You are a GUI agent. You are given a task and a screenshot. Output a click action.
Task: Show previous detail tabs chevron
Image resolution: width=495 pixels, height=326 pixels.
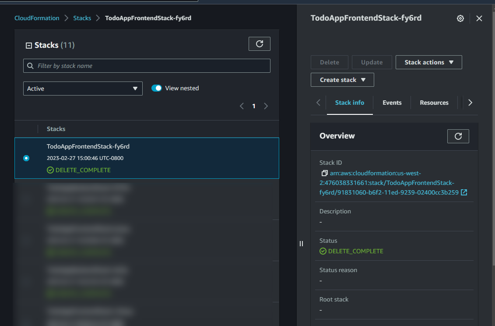(318, 103)
